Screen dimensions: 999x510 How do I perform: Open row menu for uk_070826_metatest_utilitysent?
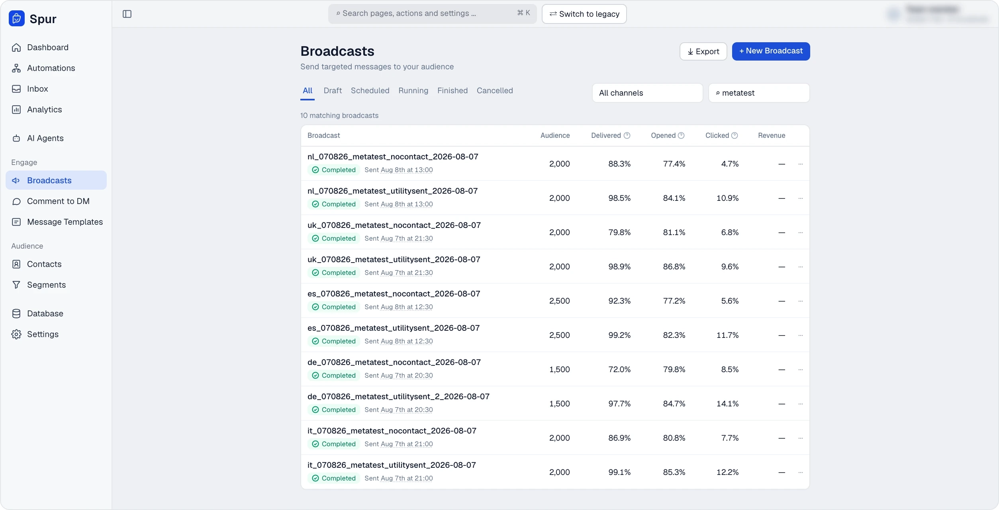(x=801, y=267)
